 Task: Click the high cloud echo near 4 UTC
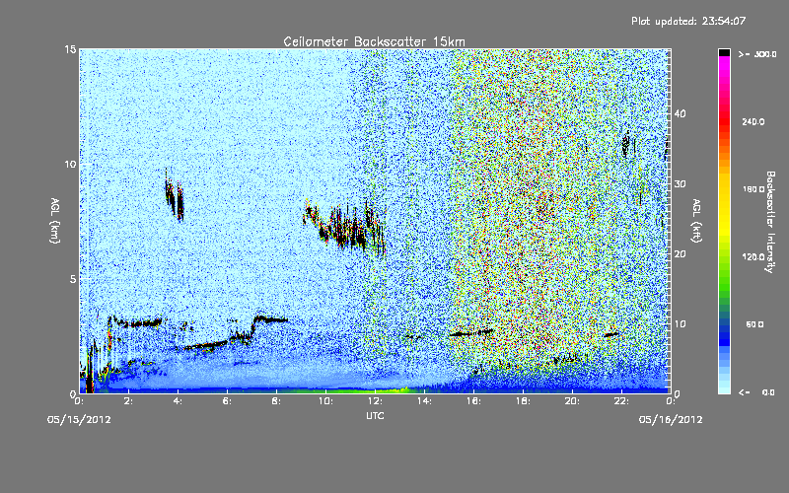(x=175, y=196)
